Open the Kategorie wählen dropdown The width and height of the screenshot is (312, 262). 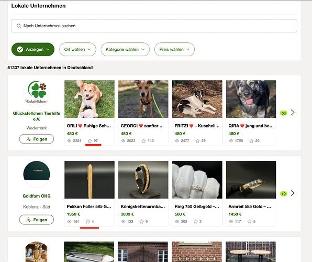point(125,49)
